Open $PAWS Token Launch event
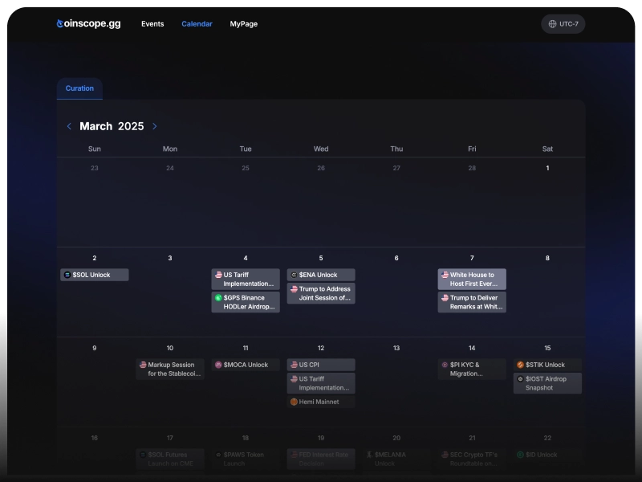Image resolution: width=642 pixels, height=482 pixels. click(x=246, y=459)
